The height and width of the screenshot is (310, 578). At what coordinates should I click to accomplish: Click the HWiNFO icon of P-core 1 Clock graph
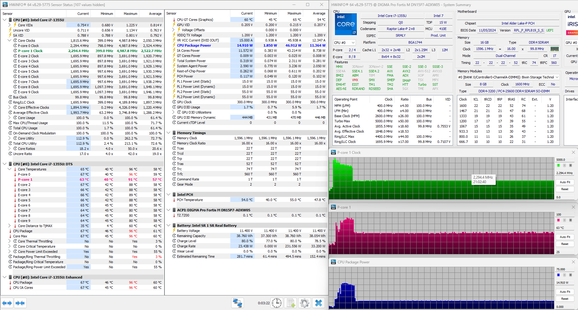333,153
